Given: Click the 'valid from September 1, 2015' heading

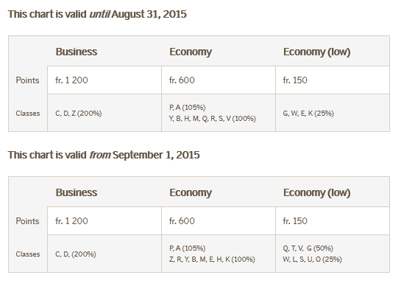Looking at the screenshot, I should pyautogui.click(x=104, y=156).
